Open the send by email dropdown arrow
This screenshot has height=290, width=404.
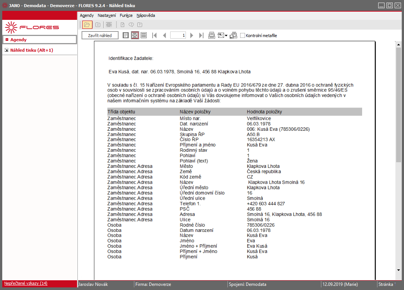pos(226,36)
